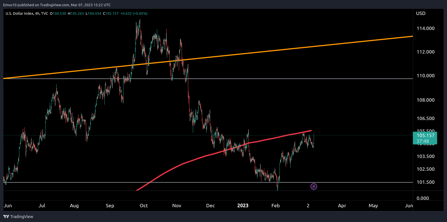This screenshot has width=447, height=222.
Task: Click the 110.000 price axis label
Action: 425,76
